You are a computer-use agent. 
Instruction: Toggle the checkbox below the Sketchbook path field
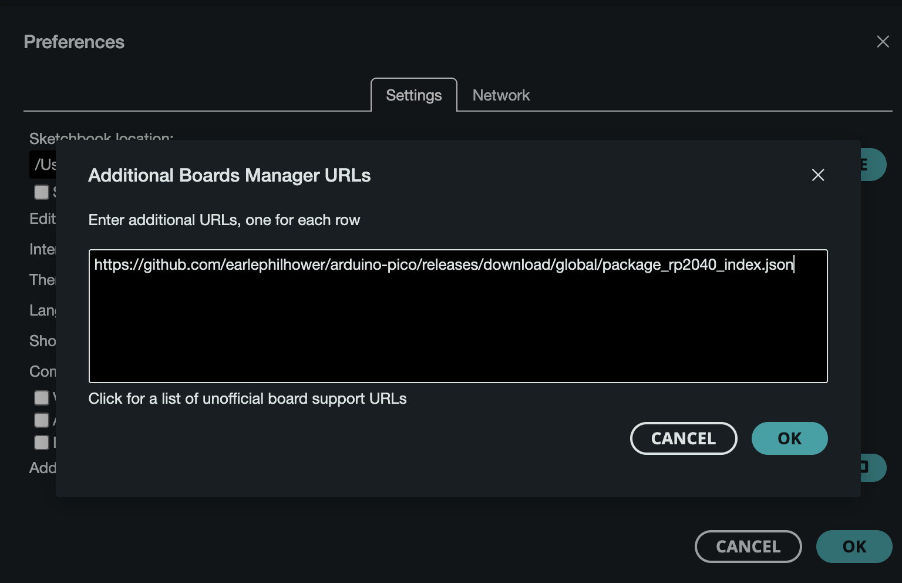[42, 192]
